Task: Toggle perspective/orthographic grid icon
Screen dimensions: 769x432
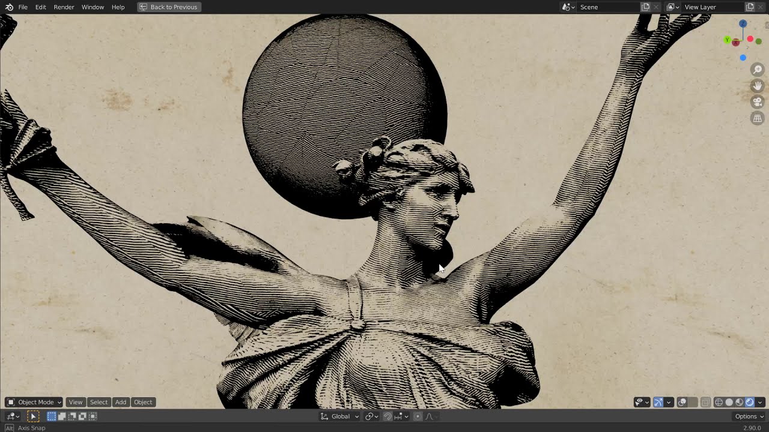Action: tap(758, 118)
